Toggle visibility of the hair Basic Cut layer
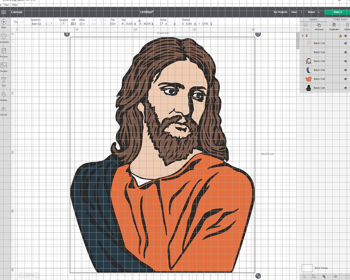Image resolution: width=350 pixels, height=280 pixels. (x=345, y=61)
